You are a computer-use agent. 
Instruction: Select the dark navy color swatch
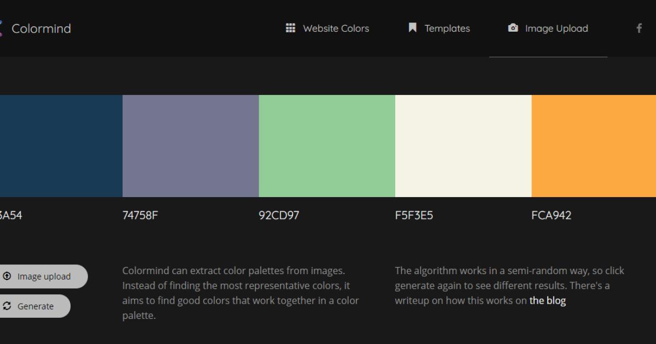(x=60, y=146)
